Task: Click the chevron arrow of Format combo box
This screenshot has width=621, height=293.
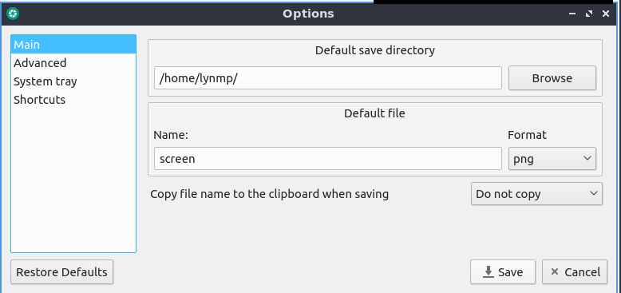Action: pos(587,158)
